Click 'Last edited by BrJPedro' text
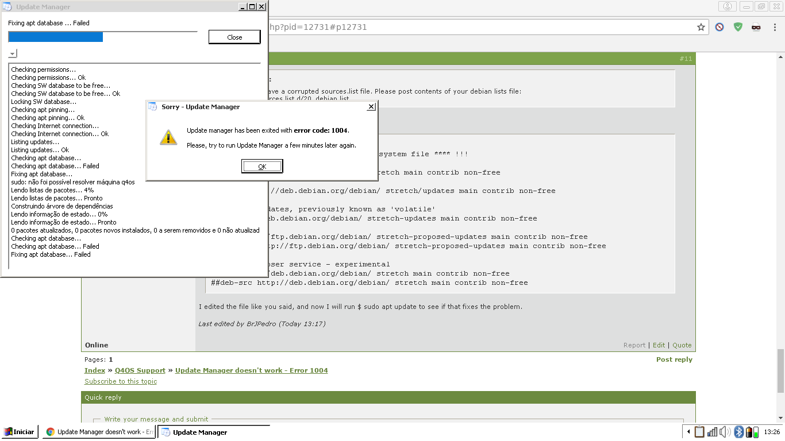 click(262, 324)
